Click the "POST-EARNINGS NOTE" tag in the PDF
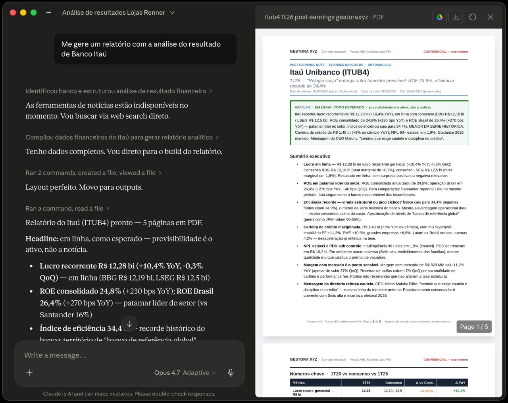This screenshot has height=403, width=508. [307, 65]
